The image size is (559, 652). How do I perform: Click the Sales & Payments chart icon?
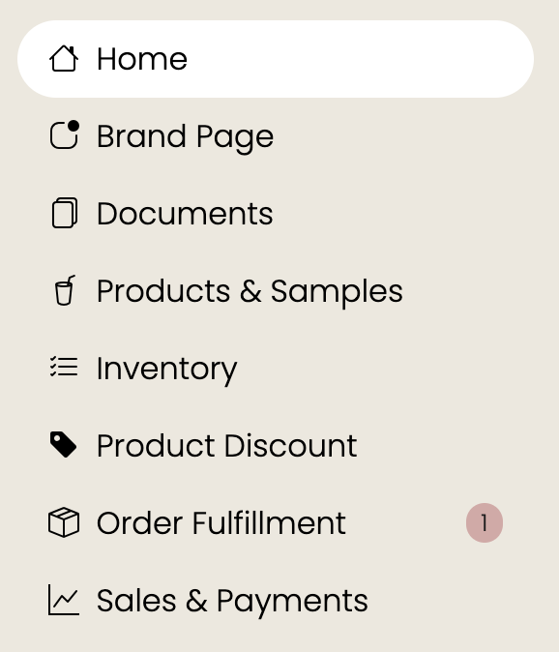point(64,600)
